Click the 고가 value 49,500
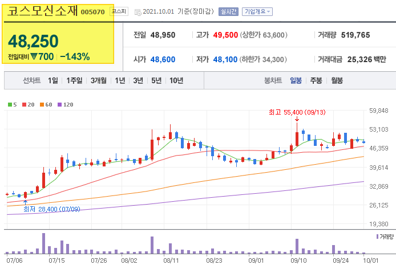This screenshot has height=269, width=396. point(225,35)
